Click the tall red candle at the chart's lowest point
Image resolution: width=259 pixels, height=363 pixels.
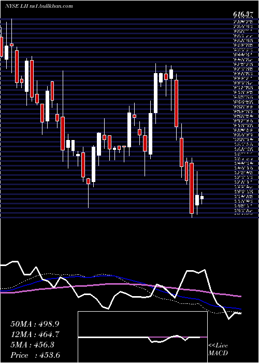coord(192,188)
